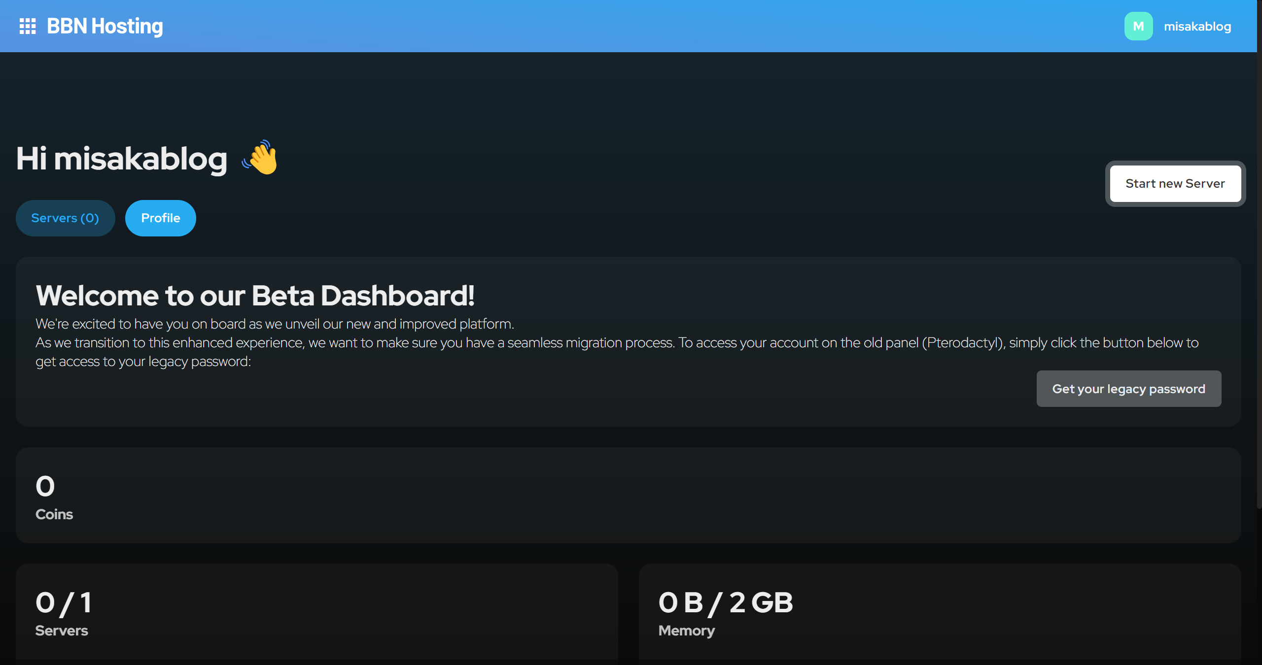This screenshot has height=665, width=1262.
Task: Click the Memory label text
Action: coord(686,631)
